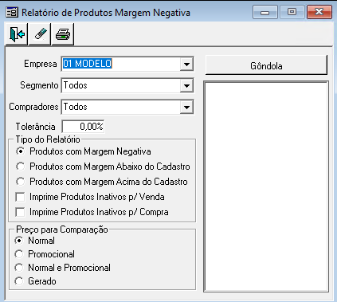Click the empty Gôndola list box
This screenshot has width=337, height=302.
point(266,186)
